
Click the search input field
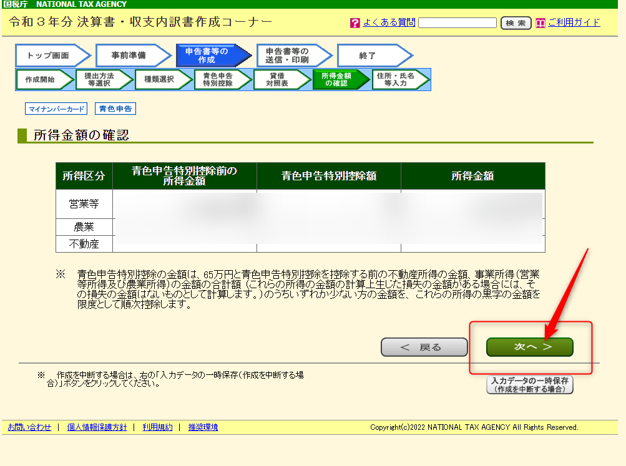tap(457, 23)
